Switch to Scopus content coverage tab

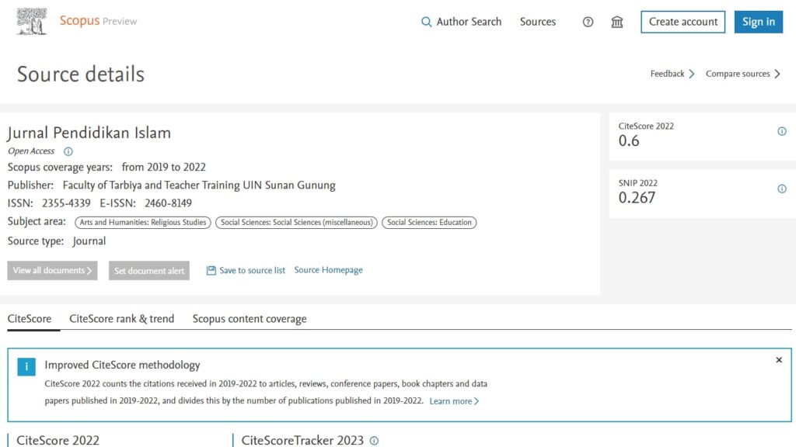coord(250,319)
